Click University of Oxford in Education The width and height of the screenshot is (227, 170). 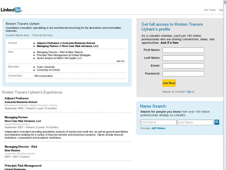(x=48, y=70)
